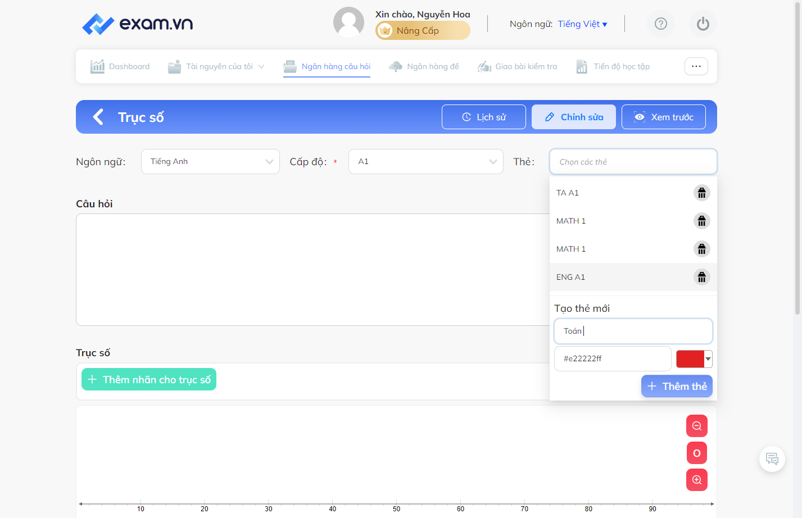The height and width of the screenshot is (518, 802).
Task: Open the user avatar profile
Action: 348,22
